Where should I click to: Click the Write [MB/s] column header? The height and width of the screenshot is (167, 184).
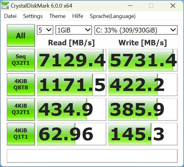point(143,43)
